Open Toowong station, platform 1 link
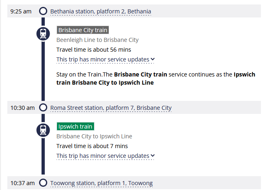The image size is (265, 190). point(101,183)
